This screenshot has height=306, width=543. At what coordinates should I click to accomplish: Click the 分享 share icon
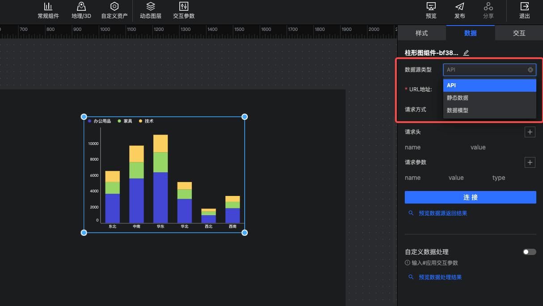click(488, 6)
